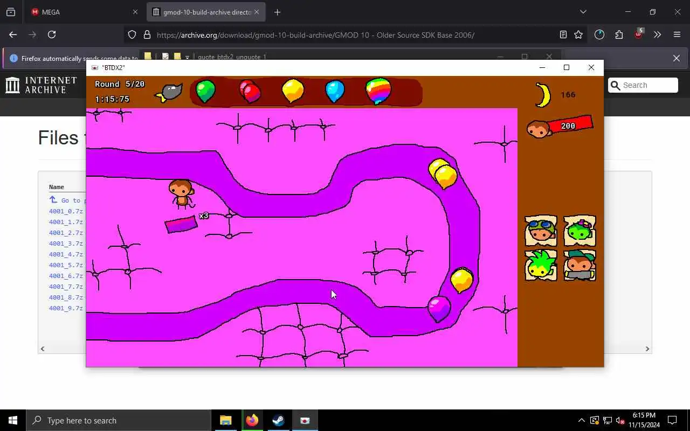Screen dimensions: 690x431
Task: Open the 4001_3.7z file link
Action: (x=66, y=244)
